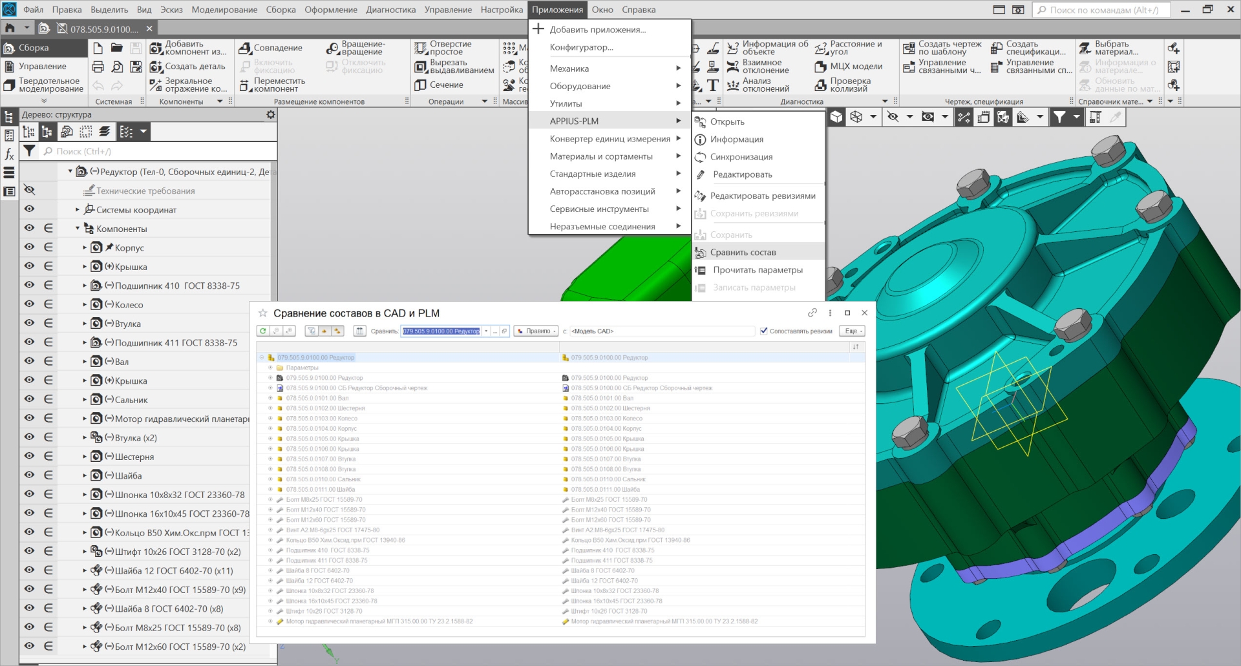Toggle visibility of Вал component
This screenshot has height=666, width=1241.
click(29, 360)
